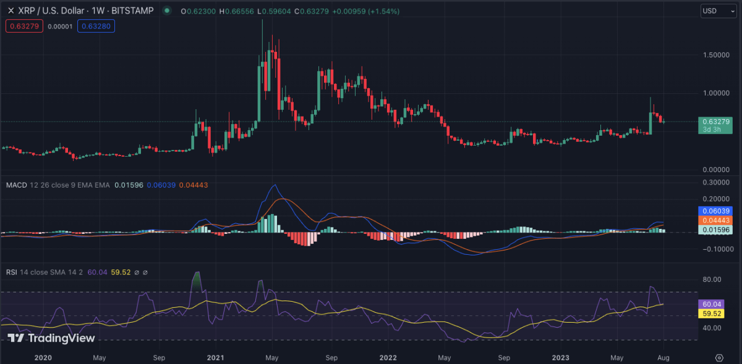Click the green market status dot
Screen dimensions: 742x364
(x=167, y=11)
